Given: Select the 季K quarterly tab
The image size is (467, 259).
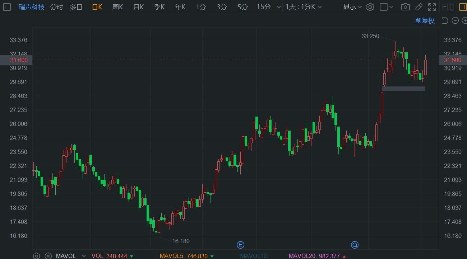Looking at the screenshot, I should click(x=159, y=7).
